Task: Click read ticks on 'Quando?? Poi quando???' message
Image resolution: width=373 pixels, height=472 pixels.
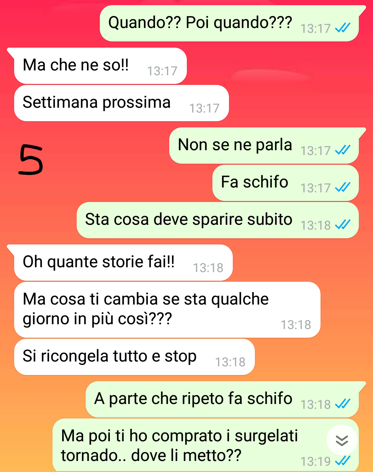Action: pyautogui.click(x=343, y=28)
